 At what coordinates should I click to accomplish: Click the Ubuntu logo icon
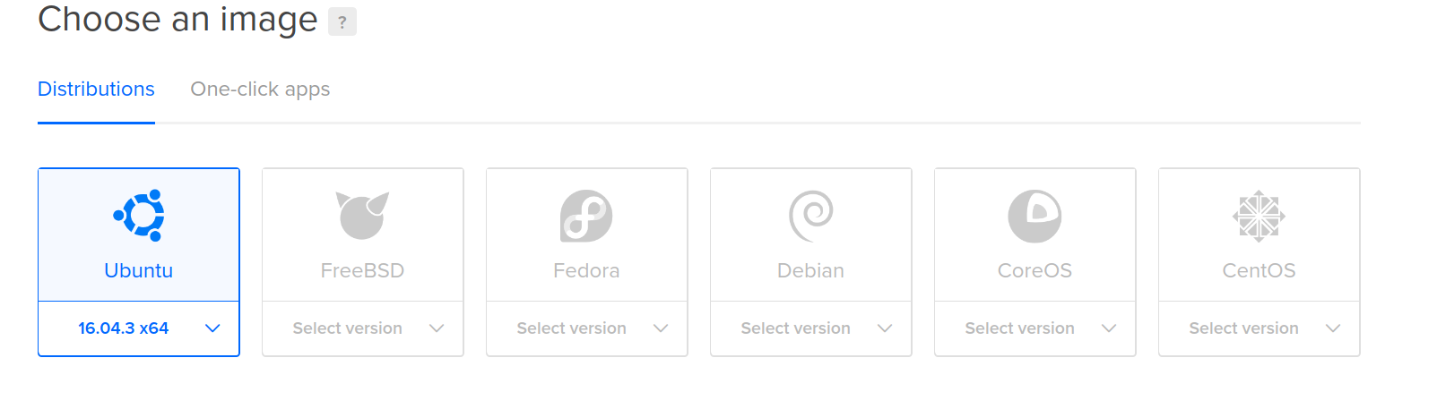tap(139, 216)
